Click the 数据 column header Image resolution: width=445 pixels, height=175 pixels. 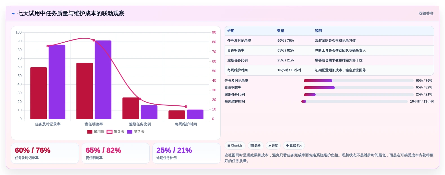point(281,31)
